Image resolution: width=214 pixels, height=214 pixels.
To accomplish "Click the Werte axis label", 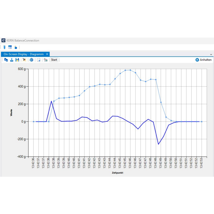I will [x=11, y=113].
